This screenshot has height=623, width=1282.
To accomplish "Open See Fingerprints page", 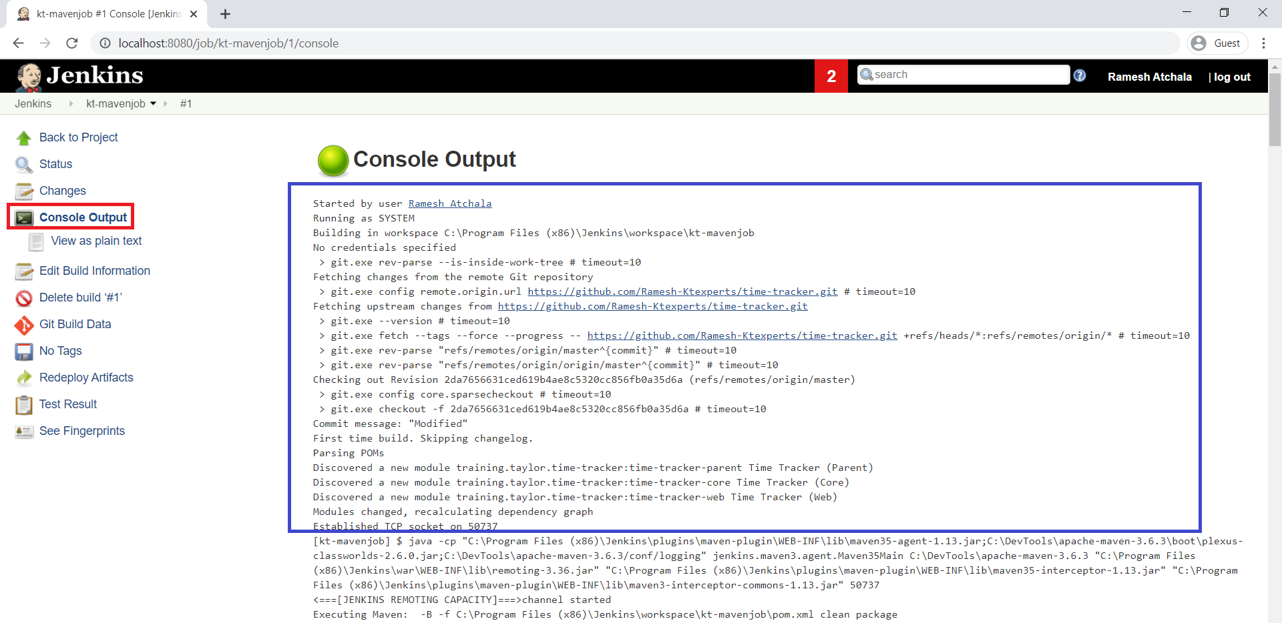I will click(x=82, y=431).
